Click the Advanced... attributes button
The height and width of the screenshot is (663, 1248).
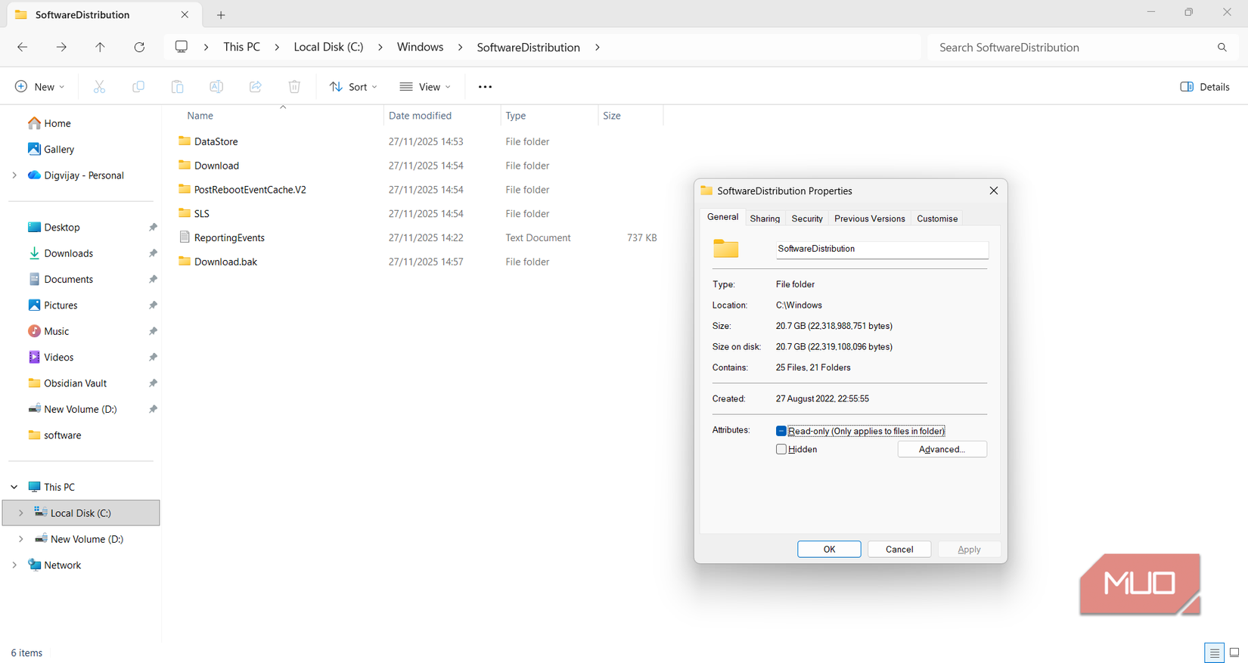tap(942, 449)
